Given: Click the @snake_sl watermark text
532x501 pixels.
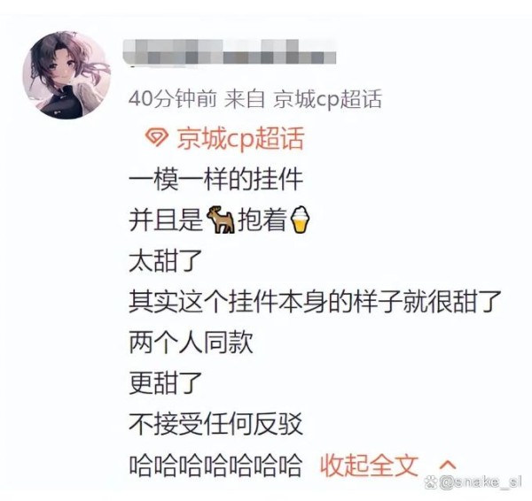Looking at the screenshot, I should (x=480, y=482).
